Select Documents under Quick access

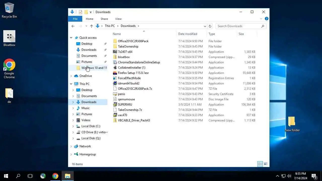tap(89, 56)
